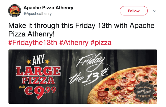Open Apache Pizza Athenry profile name
The height and width of the screenshot is (107, 166).
48,8
